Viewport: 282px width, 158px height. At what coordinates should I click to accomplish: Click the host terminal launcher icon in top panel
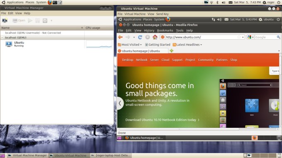tap(55, 2)
